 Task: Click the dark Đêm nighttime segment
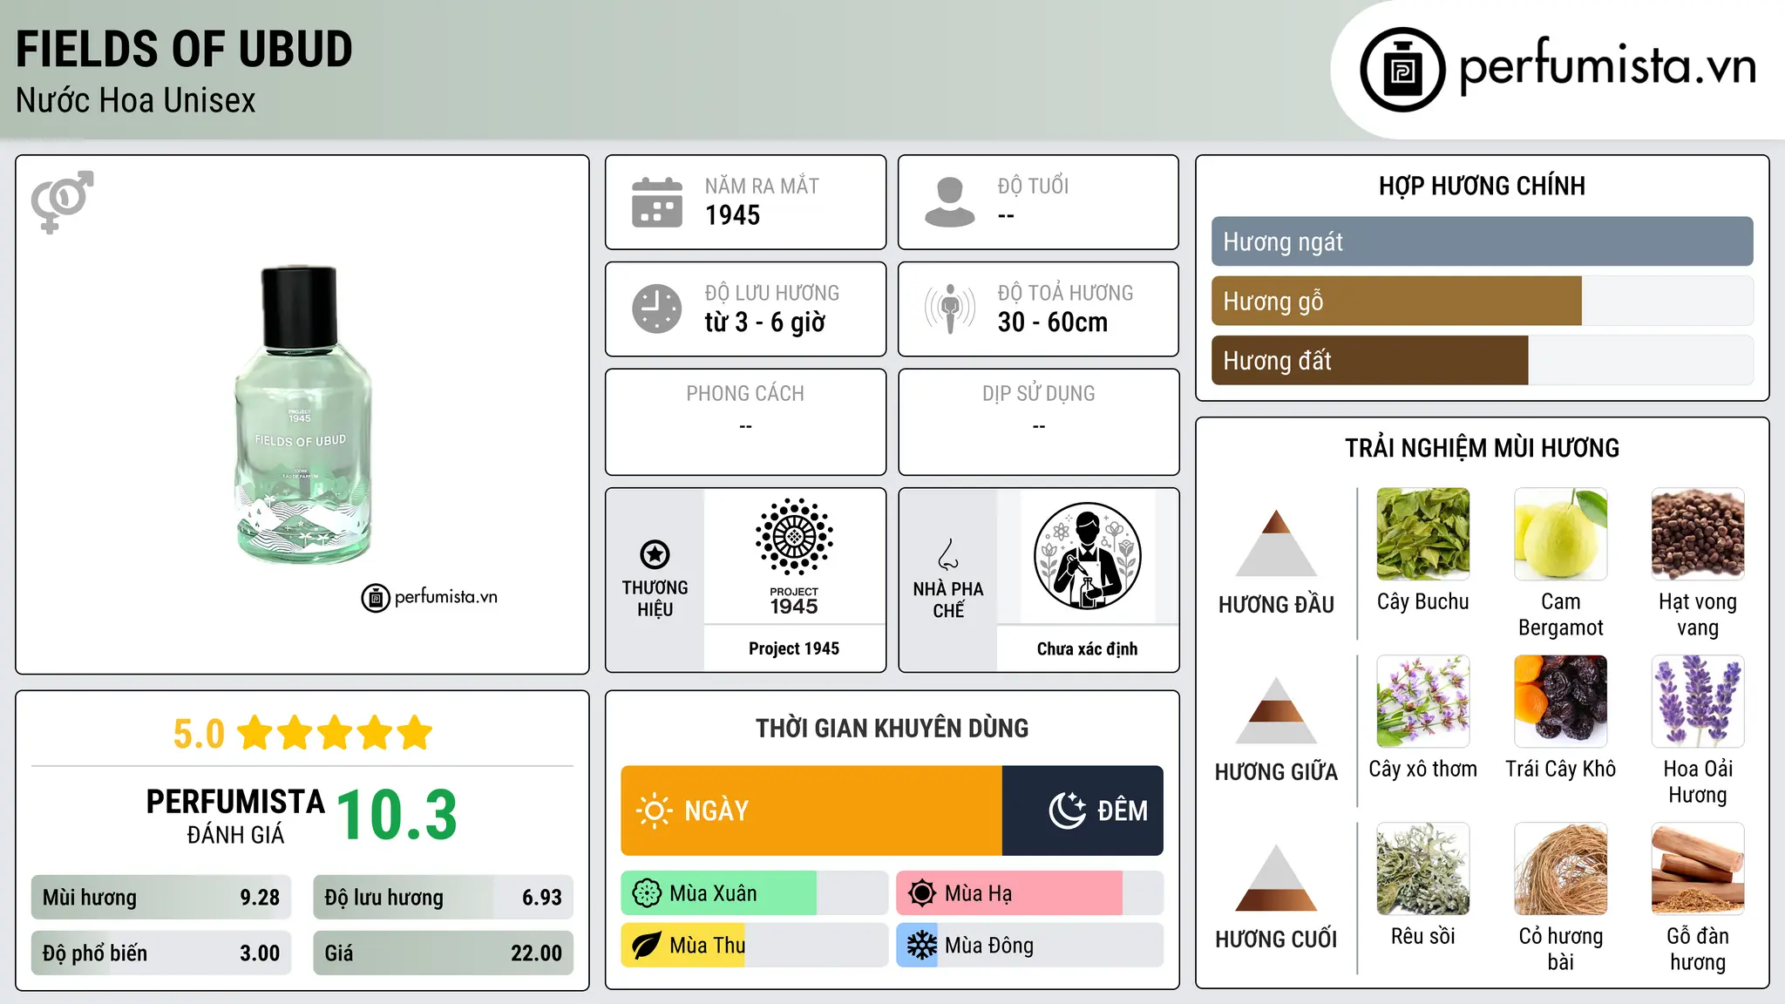1083,811
